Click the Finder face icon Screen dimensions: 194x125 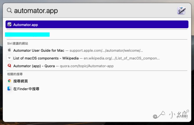click(x=9, y=88)
